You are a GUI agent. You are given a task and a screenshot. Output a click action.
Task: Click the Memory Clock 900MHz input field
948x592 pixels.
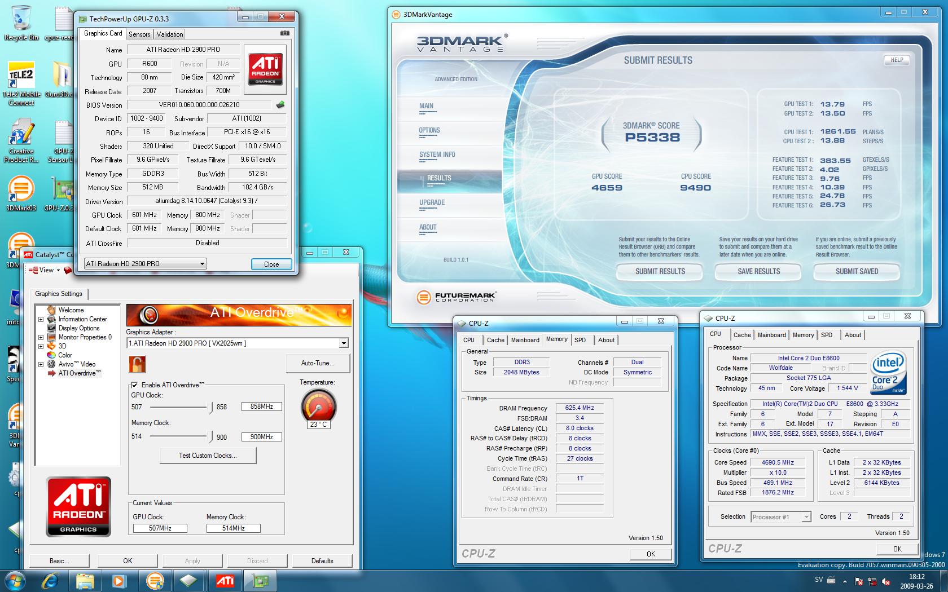coord(262,437)
